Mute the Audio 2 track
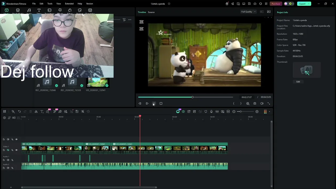The image size is (336, 189). pyautogui.click(x=8, y=168)
